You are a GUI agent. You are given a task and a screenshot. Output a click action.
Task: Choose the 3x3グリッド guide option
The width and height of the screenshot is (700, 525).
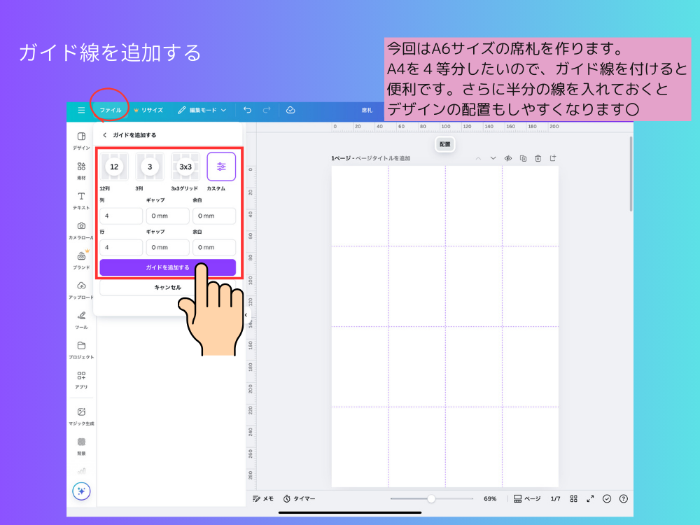coord(186,166)
